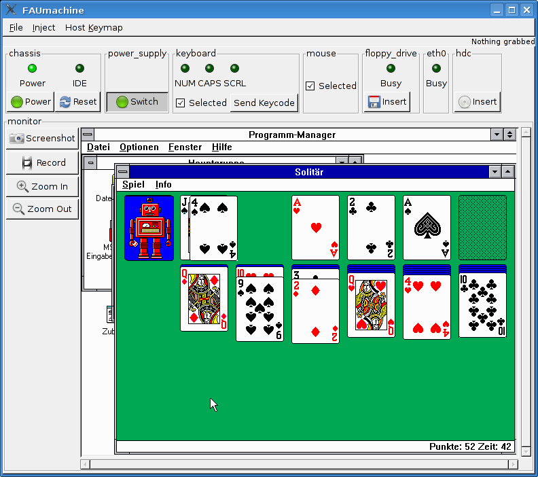Insert a disc in hdc

[x=477, y=102]
